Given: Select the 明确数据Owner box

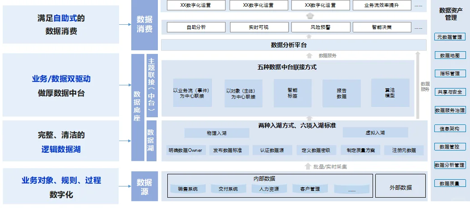Looking at the screenshot, I should pyautogui.click(x=185, y=150).
